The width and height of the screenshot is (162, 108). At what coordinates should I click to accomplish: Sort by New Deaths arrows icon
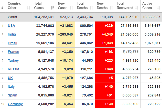(111, 8)
